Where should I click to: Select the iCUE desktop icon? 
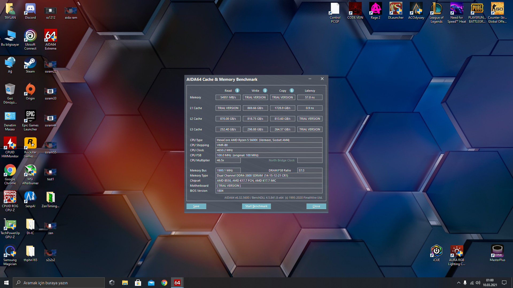436,253
